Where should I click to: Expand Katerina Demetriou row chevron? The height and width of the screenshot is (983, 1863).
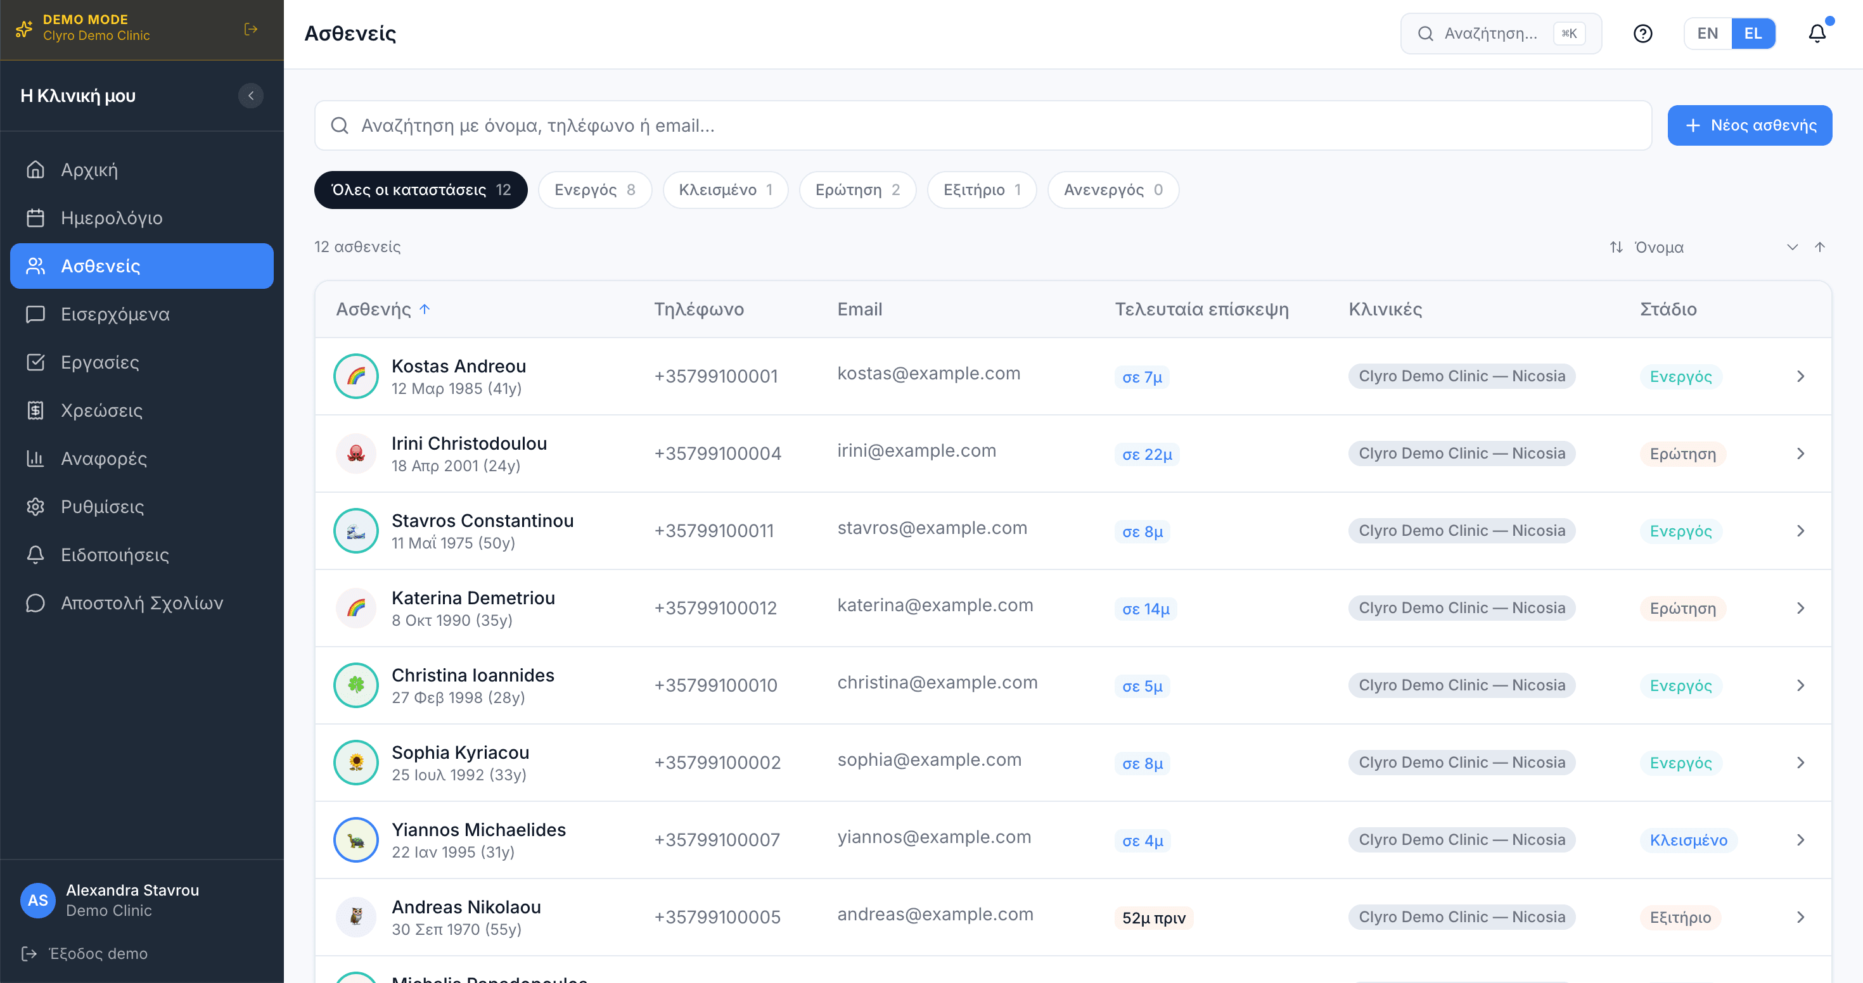pyautogui.click(x=1801, y=608)
